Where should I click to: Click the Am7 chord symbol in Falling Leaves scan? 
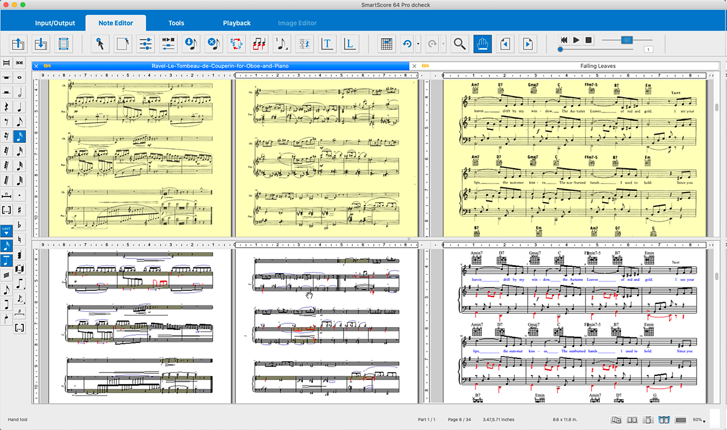pyautogui.click(x=475, y=85)
